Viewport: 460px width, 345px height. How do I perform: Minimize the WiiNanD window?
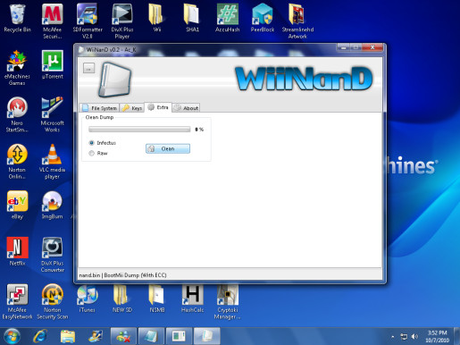[344, 47]
